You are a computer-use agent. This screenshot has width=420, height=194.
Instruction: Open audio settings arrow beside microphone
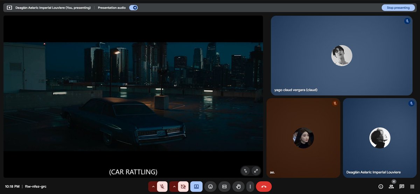[x=153, y=187]
